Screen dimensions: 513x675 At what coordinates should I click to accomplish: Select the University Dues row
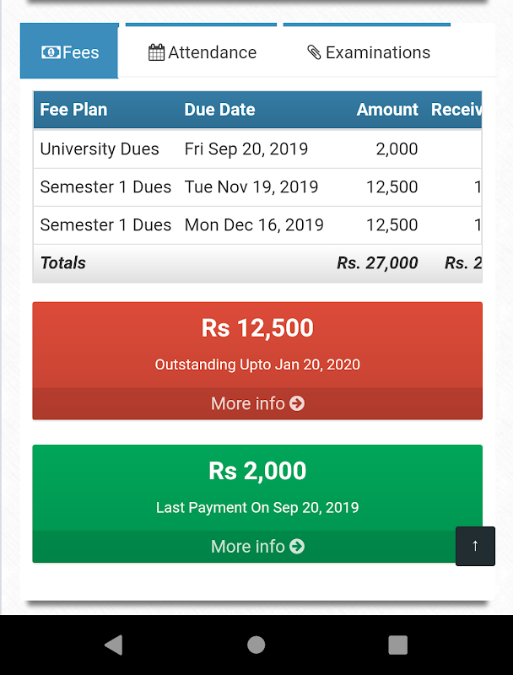100,149
